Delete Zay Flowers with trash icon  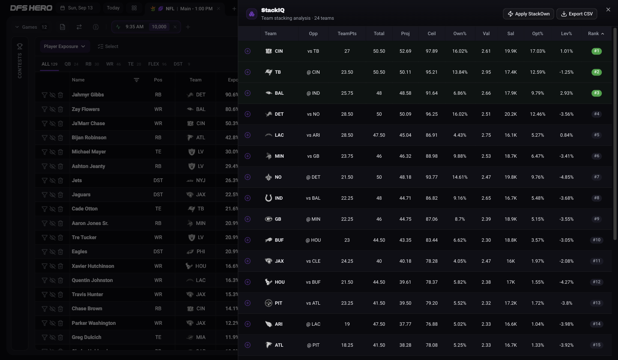(60, 109)
